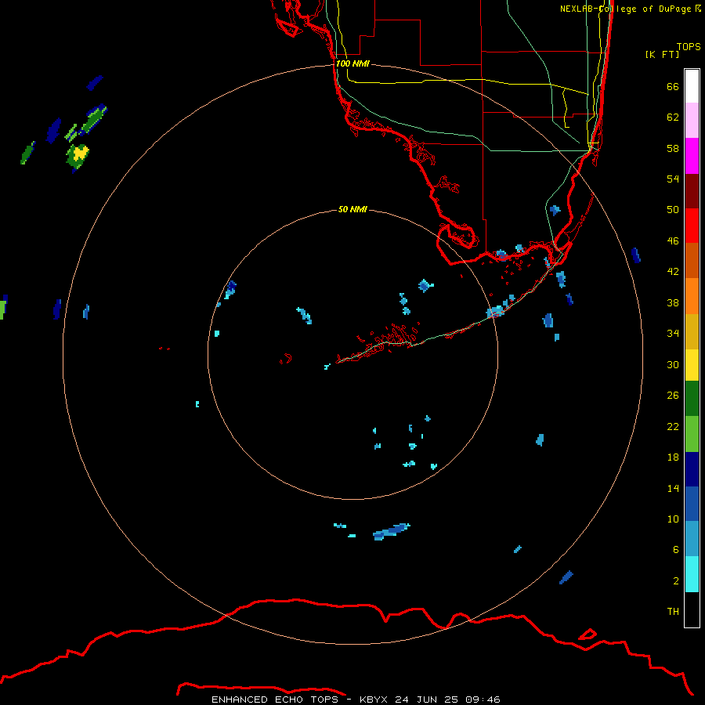The image size is (705, 705).
Task: Click the yellow-cored echo cell northwest of radar
Action: pos(78,157)
